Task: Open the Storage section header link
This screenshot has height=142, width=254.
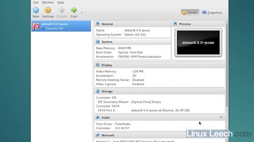Action: [107, 91]
